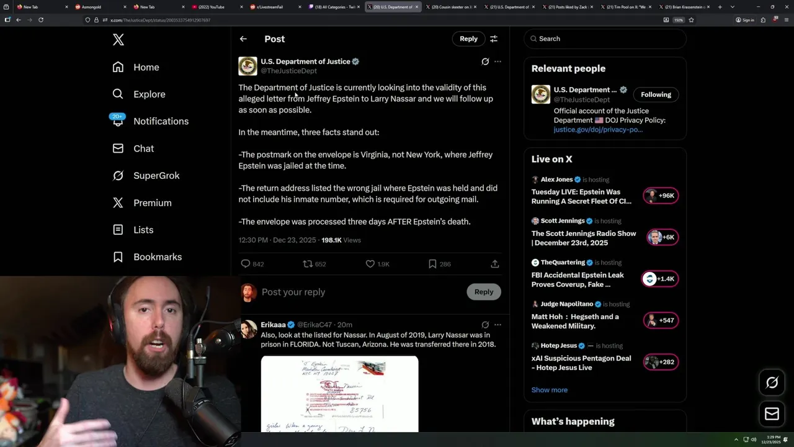Open SuperGrok in the sidebar
Screen dimensions: 794x447
(x=146, y=176)
